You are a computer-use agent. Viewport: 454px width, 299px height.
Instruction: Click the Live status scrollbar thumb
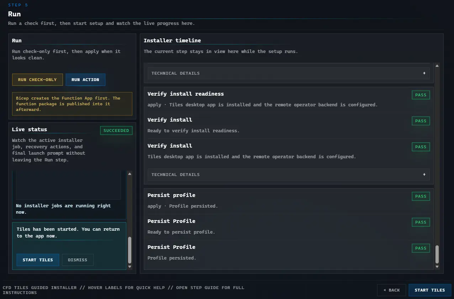(x=130, y=250)
